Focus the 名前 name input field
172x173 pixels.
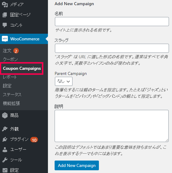point(112,22)
